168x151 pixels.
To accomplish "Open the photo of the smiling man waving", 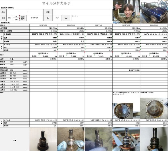I will (x=126, y=12).
